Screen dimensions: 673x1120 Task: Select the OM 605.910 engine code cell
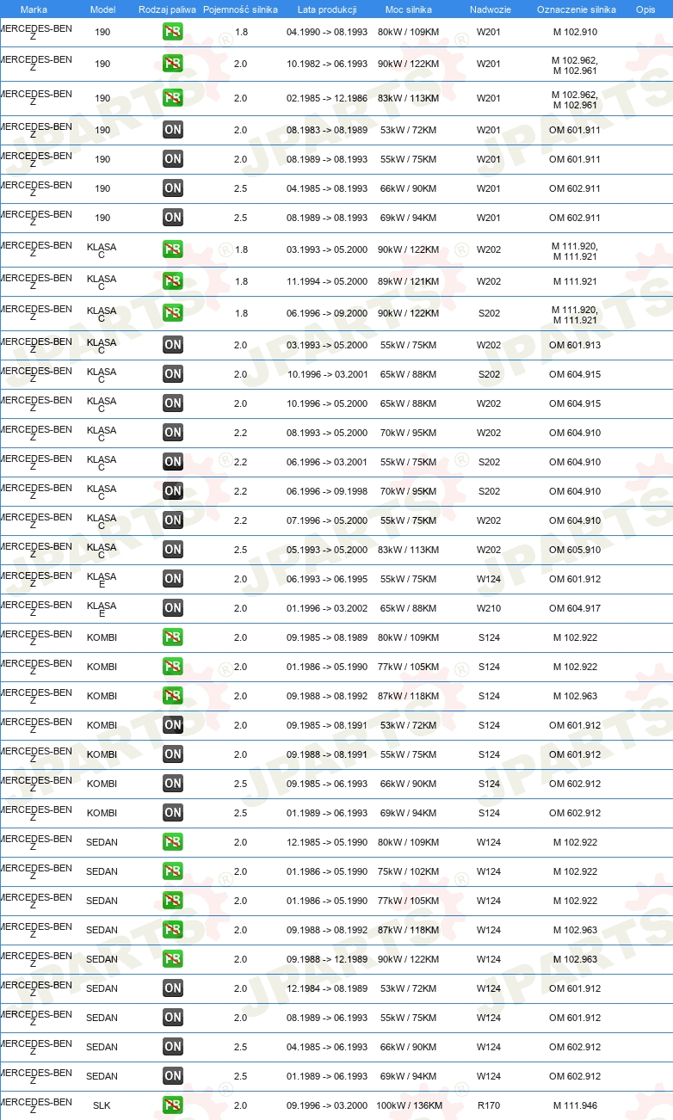[x=575, y=551]
